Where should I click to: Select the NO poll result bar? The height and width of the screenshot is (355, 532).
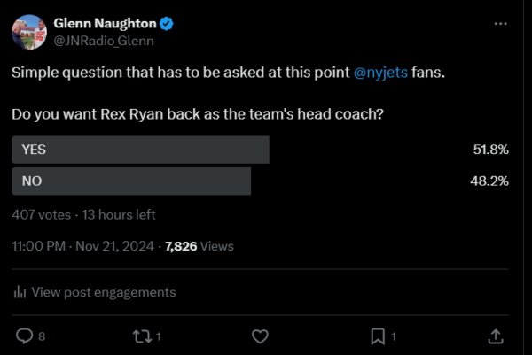pyautogui.click(x=131, y=181)
